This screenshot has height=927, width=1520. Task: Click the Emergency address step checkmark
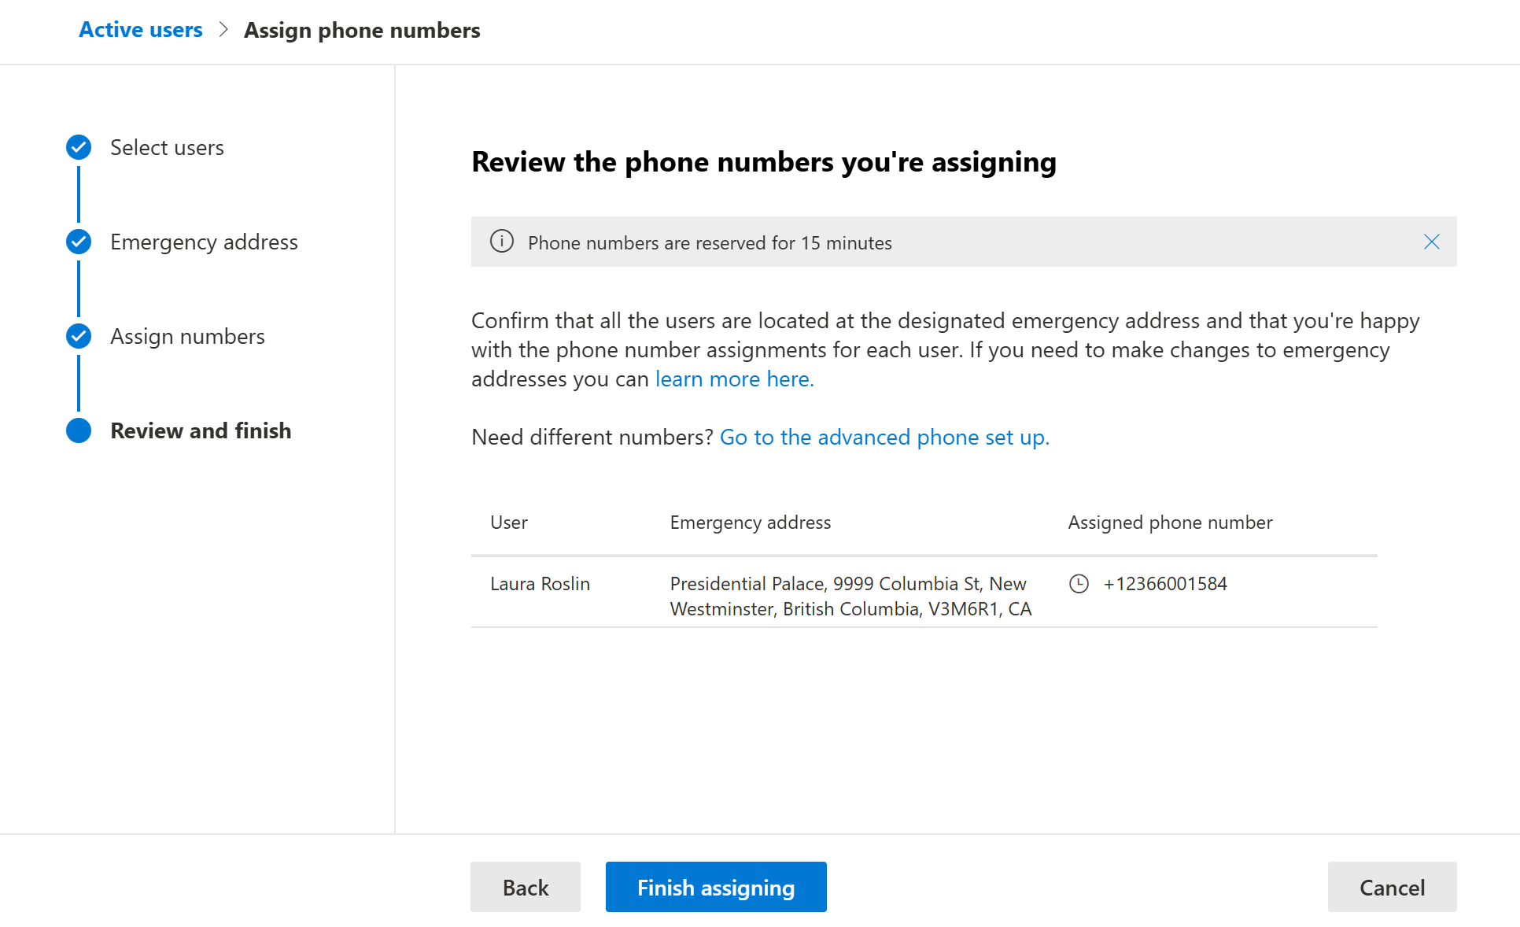79,242
